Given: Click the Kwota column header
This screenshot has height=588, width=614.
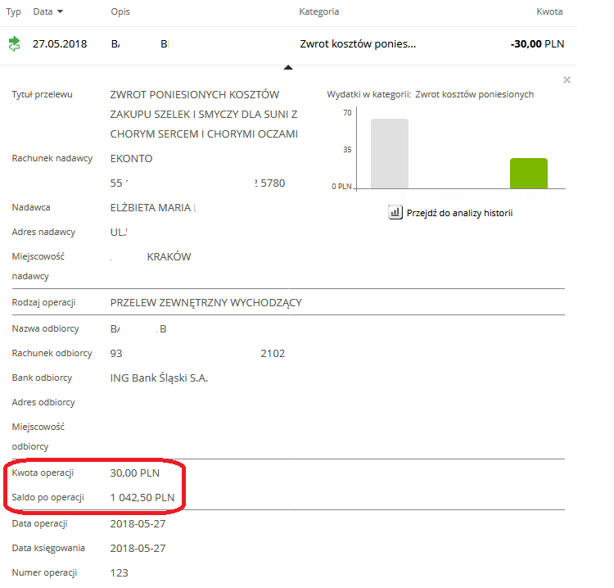Looking at the screenshot, I should 549,12.
